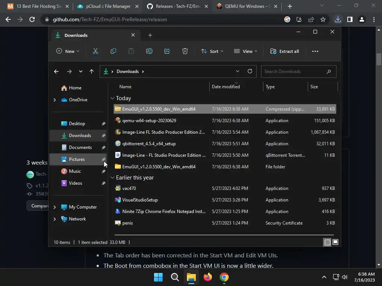Select the EmuGUI File folder row
The width and height of the screenshot is (382, 286).
coord(225,166)
